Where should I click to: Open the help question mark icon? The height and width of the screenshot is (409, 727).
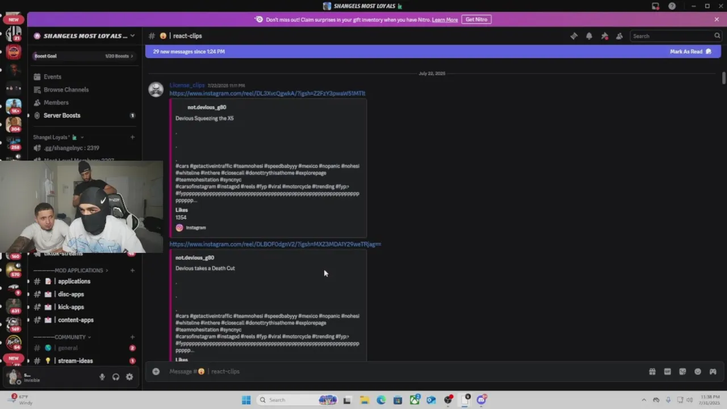pos(672,6)
